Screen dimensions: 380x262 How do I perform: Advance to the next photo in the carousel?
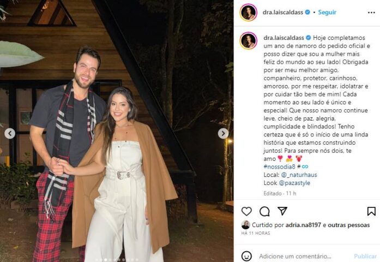(223, 133)
